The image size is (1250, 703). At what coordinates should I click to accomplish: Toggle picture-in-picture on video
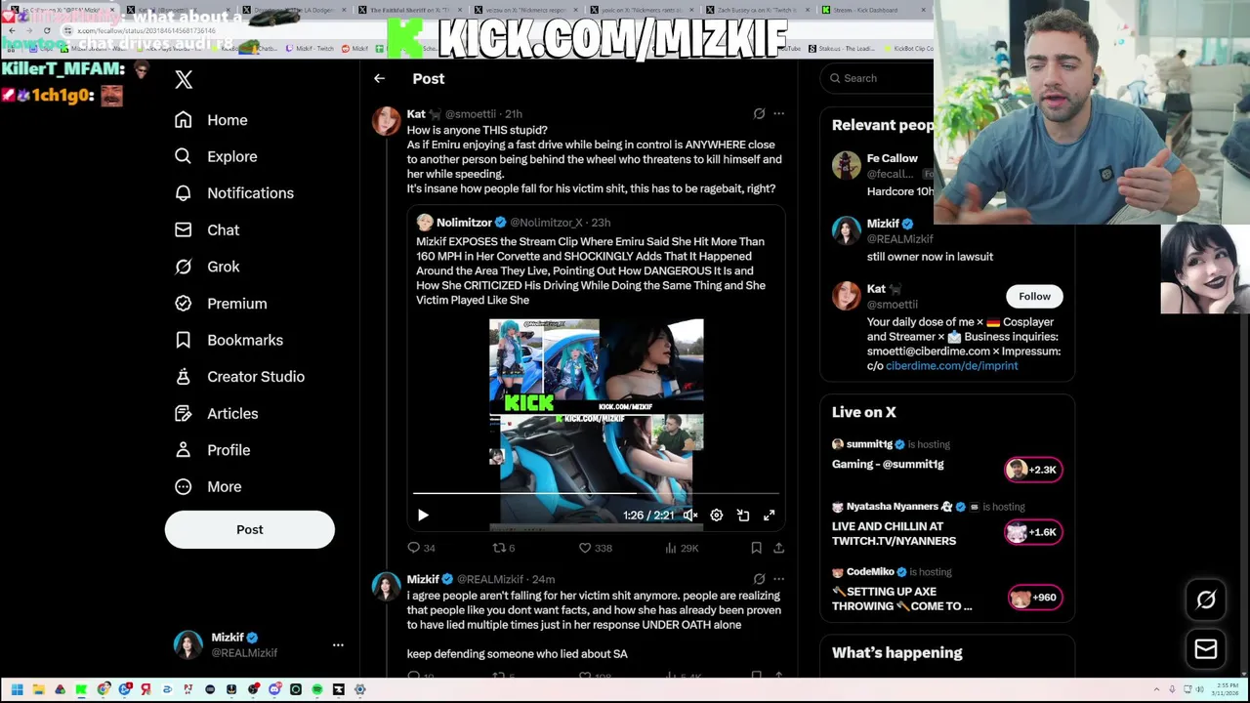click(x=743, y=515)
